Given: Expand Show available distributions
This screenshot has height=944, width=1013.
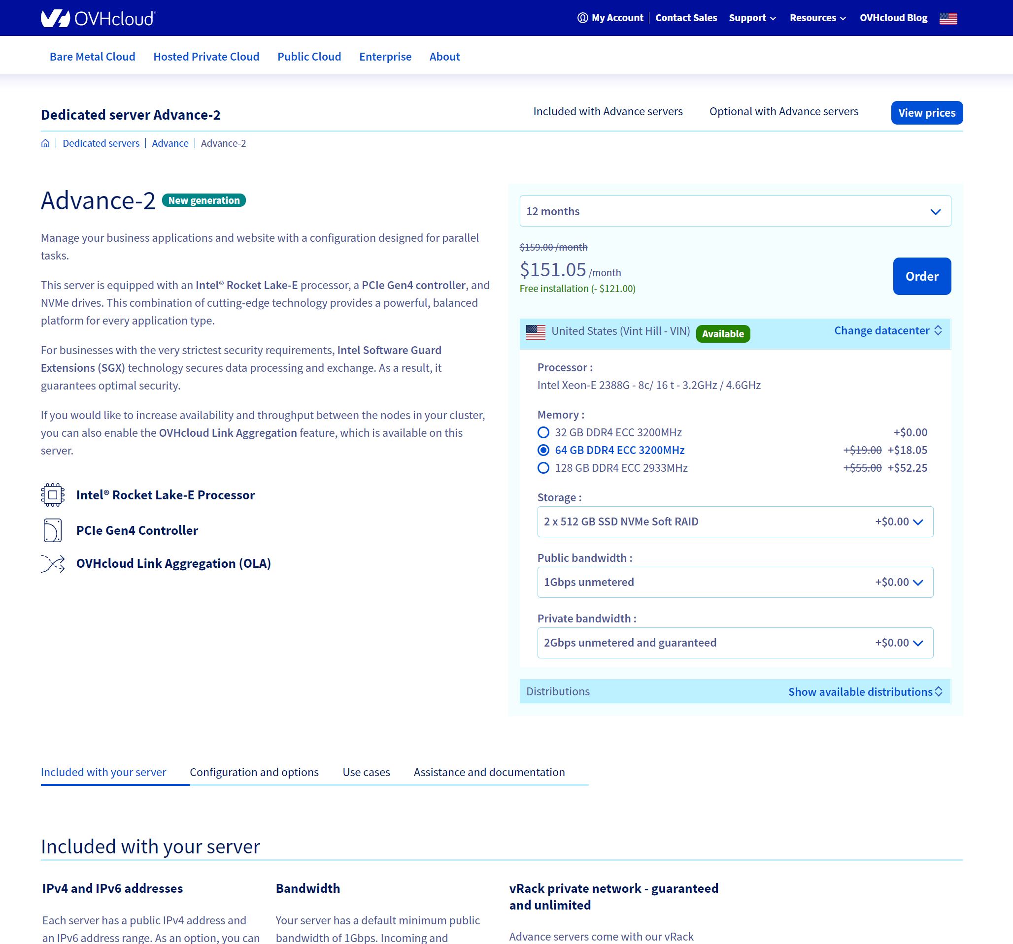Looking at the screenshot, I should (865, 691).
